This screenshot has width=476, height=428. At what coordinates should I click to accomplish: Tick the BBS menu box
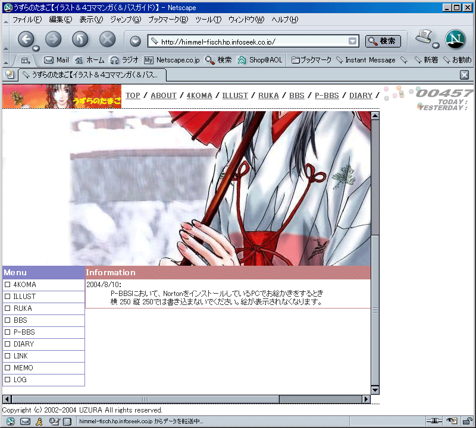8,320
